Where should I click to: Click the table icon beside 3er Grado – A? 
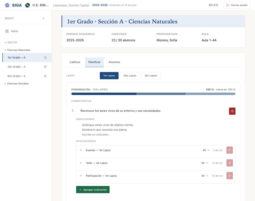(45, 67)
